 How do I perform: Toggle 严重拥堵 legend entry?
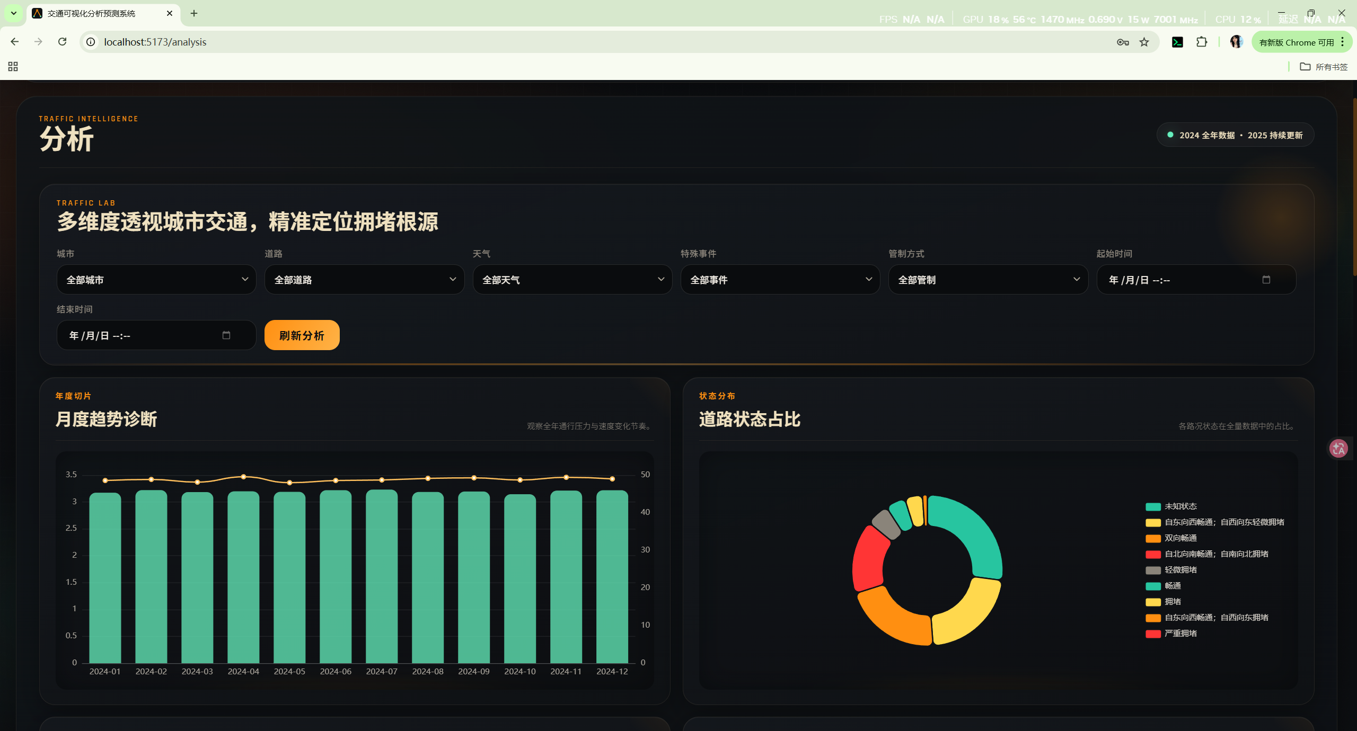[x=1180, y=634]
